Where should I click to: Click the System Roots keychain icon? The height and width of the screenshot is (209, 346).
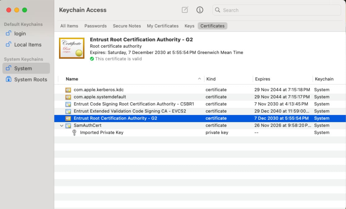pyautogui.click(x=9, y=79)
